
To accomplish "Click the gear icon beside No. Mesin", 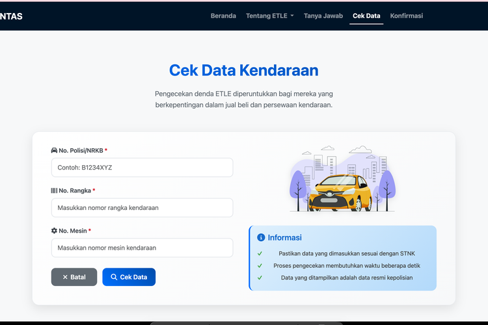I will pos(54,231).
